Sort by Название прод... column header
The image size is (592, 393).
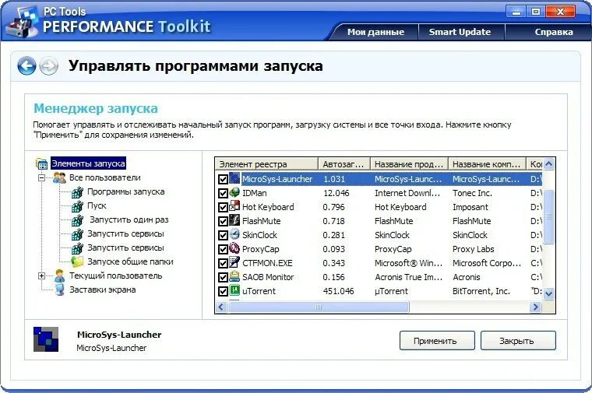[409, 164]
